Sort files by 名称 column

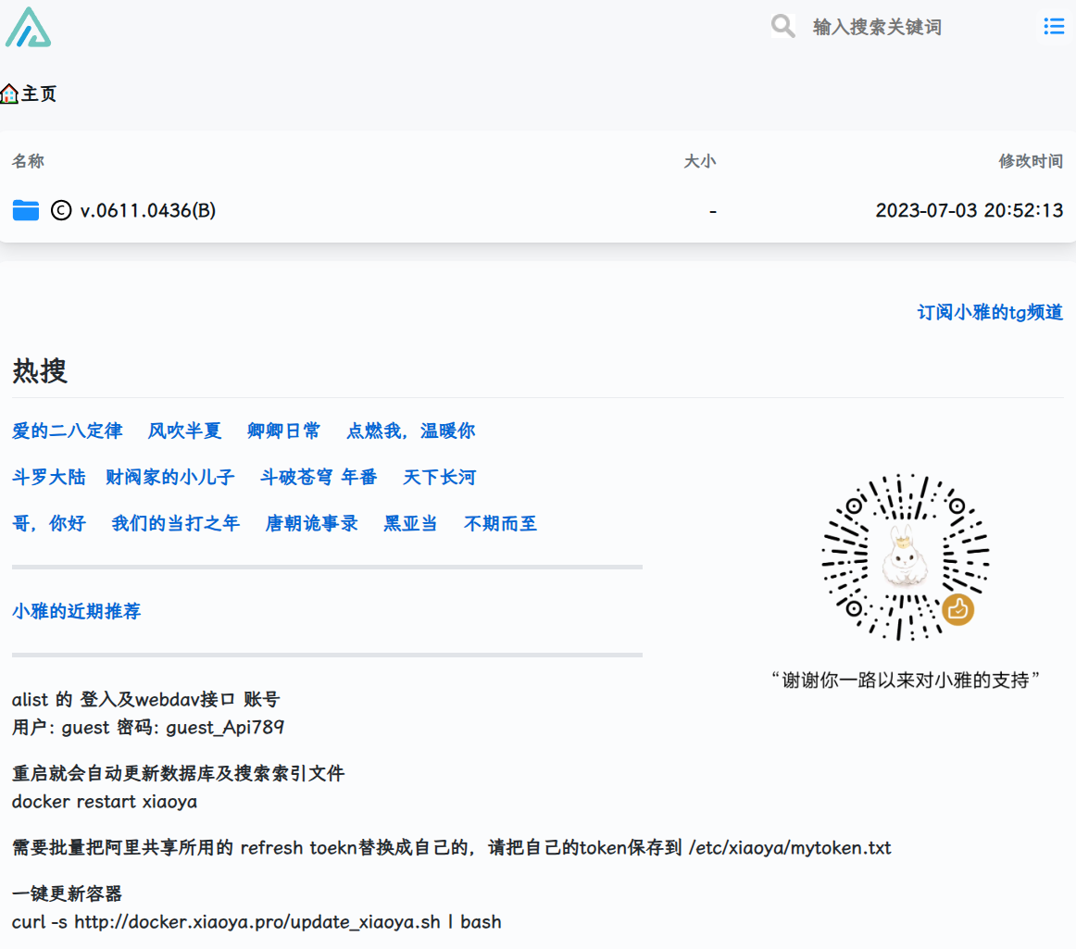coord(28,161)
